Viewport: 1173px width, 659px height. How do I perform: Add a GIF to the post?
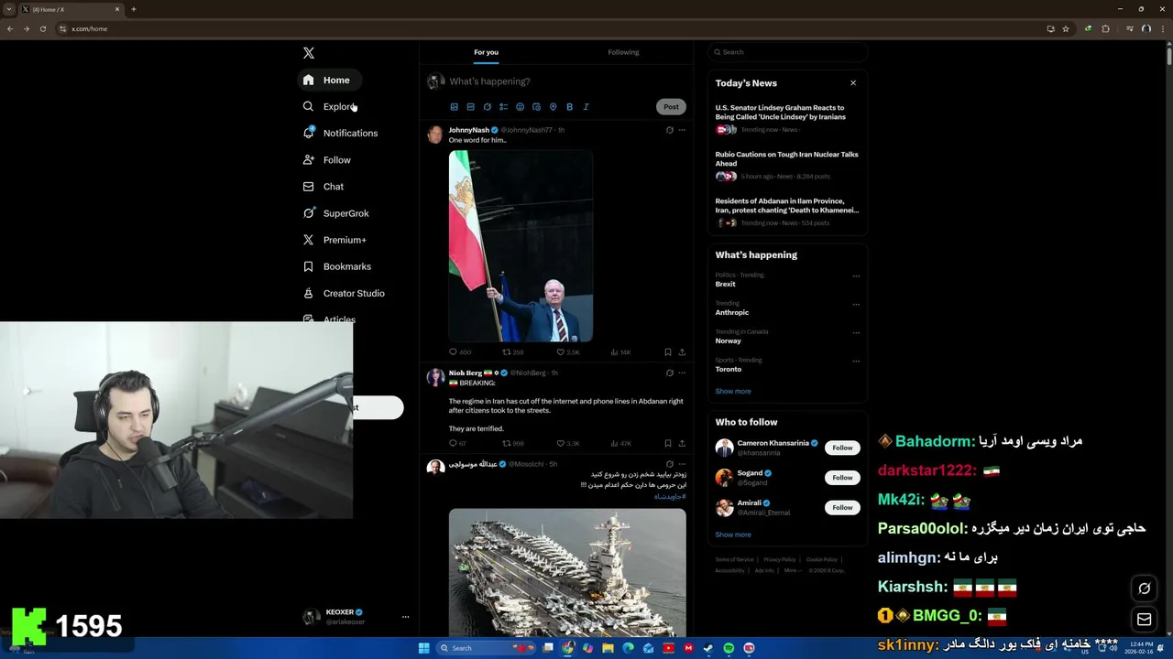tap(470, 107)
